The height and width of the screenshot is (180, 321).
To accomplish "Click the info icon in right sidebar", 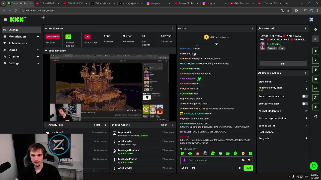I will click(x=315, y=29).
